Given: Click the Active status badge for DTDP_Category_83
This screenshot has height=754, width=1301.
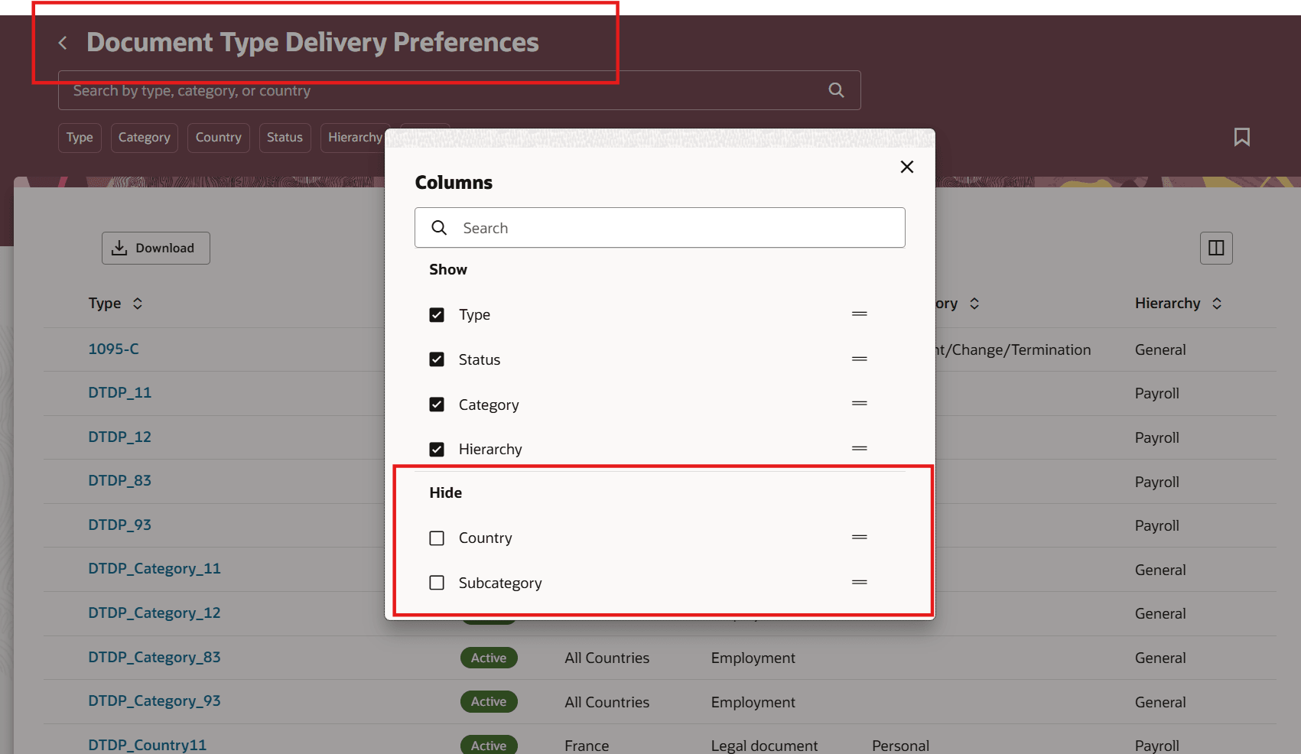Looking at the screenshot, I should (489, 658).
